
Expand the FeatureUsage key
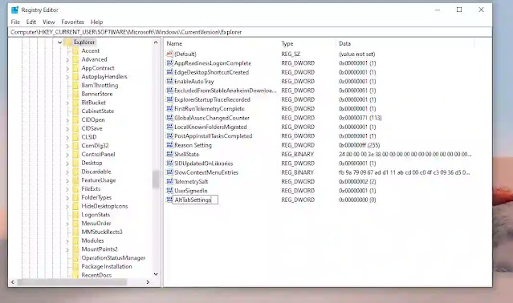tap(67, 181)
